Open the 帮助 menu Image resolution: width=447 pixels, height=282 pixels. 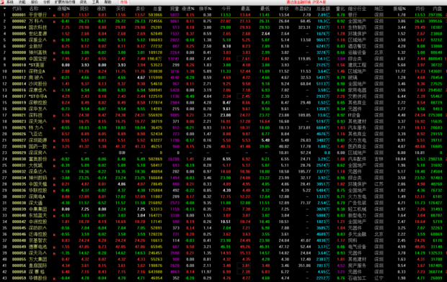tap(107, 2)
